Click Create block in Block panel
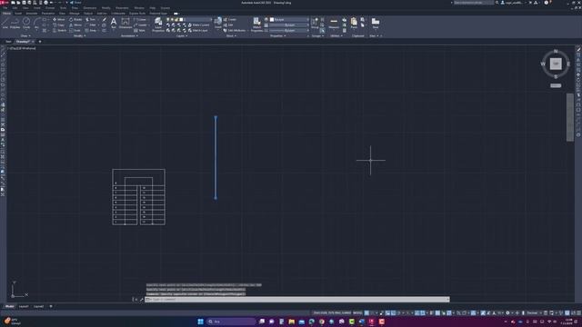 [x=230, y=19]
